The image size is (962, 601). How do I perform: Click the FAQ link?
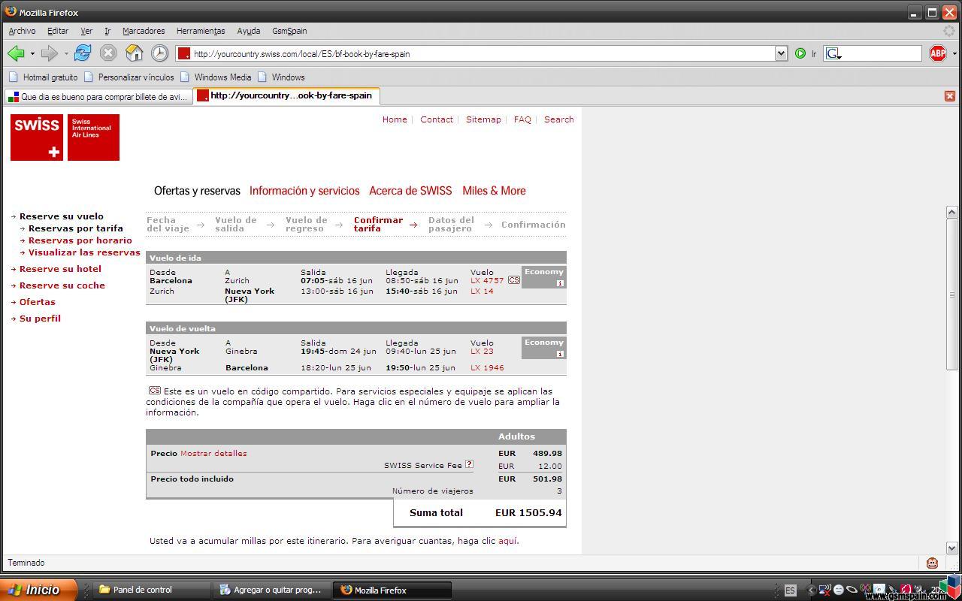tap(522, 119)
